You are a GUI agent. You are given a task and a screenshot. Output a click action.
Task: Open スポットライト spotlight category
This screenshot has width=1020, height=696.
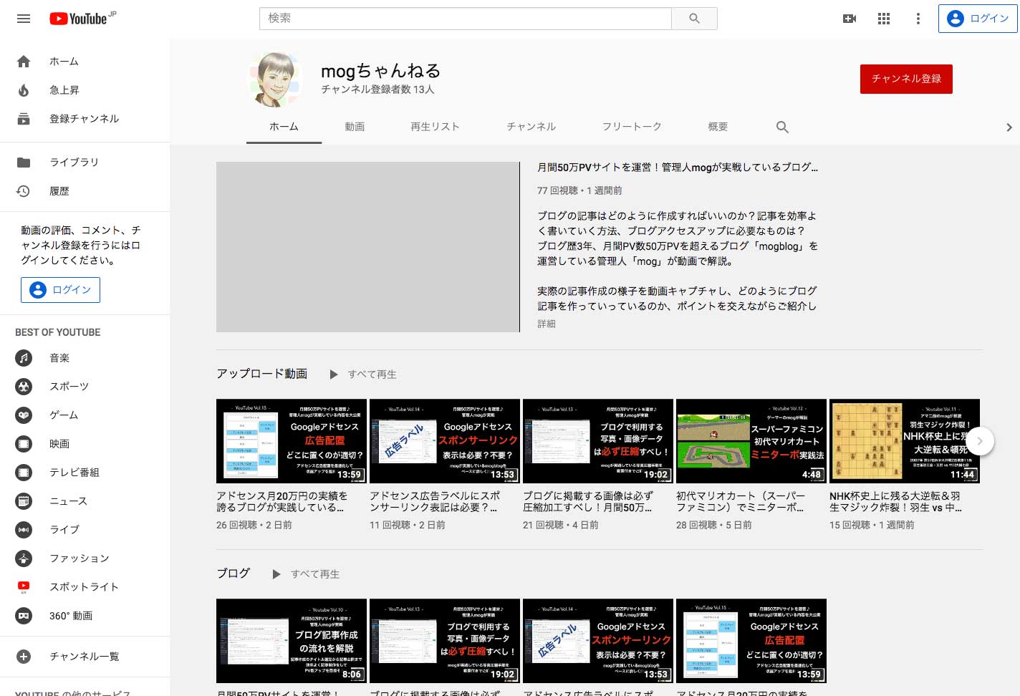tap(85, 587)
